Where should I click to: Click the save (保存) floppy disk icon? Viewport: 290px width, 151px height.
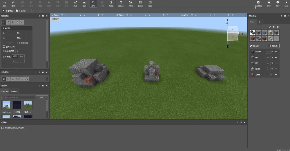point(269,3)
